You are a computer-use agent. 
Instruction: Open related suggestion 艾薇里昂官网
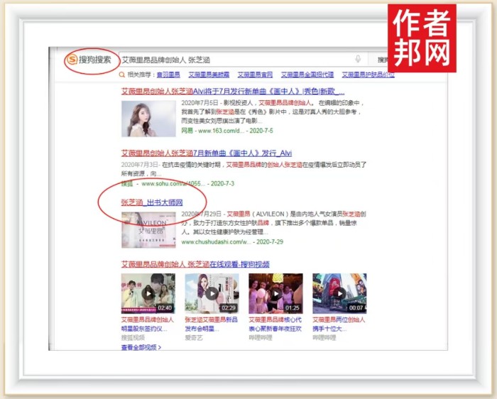point(255,75)
